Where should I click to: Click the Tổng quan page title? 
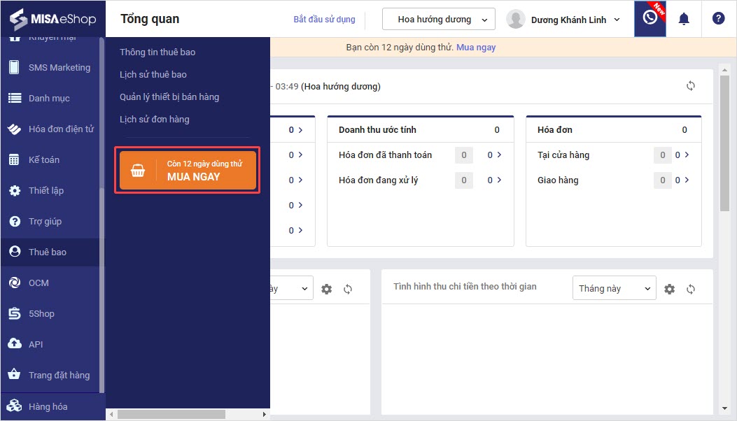click(150, 19)
